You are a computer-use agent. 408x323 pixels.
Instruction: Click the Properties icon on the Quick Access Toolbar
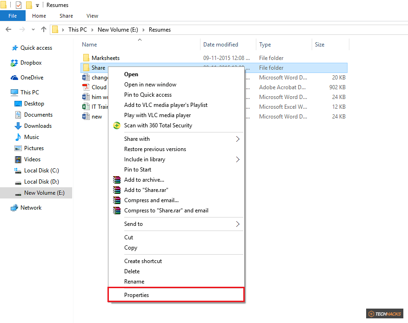(19, 5)
